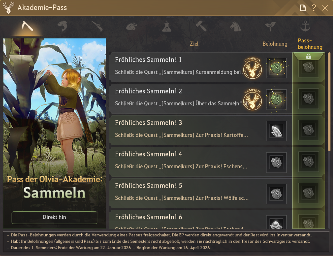Select pass reward for Fröhliches Sammeln! 4
Image resolution: width=333 pixels, height=256 pixels.
click(309, 162)
